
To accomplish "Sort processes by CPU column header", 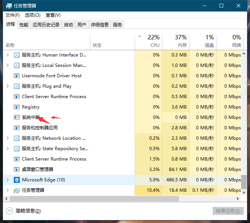I will [155, 41].
